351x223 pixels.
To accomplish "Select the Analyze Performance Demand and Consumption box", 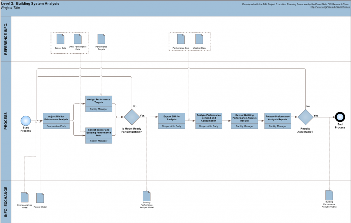I will coord(208,118).
